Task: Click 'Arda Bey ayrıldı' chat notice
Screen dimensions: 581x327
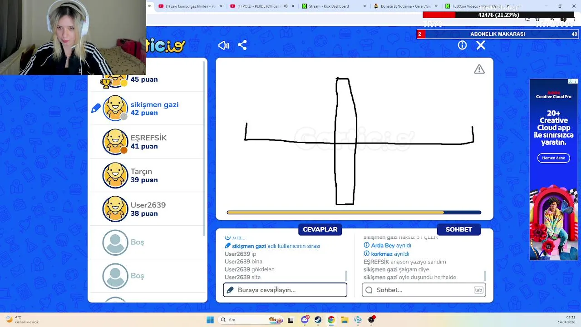Action: pos(391,246)
